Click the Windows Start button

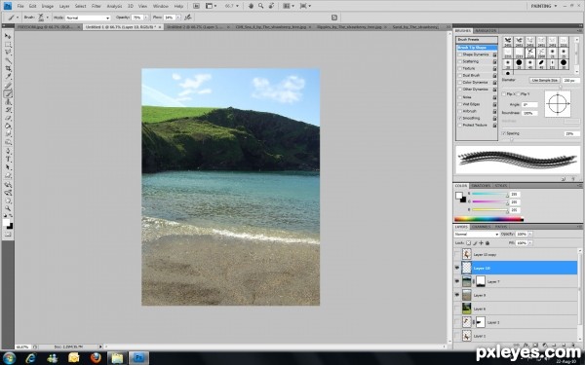point(9,358)
